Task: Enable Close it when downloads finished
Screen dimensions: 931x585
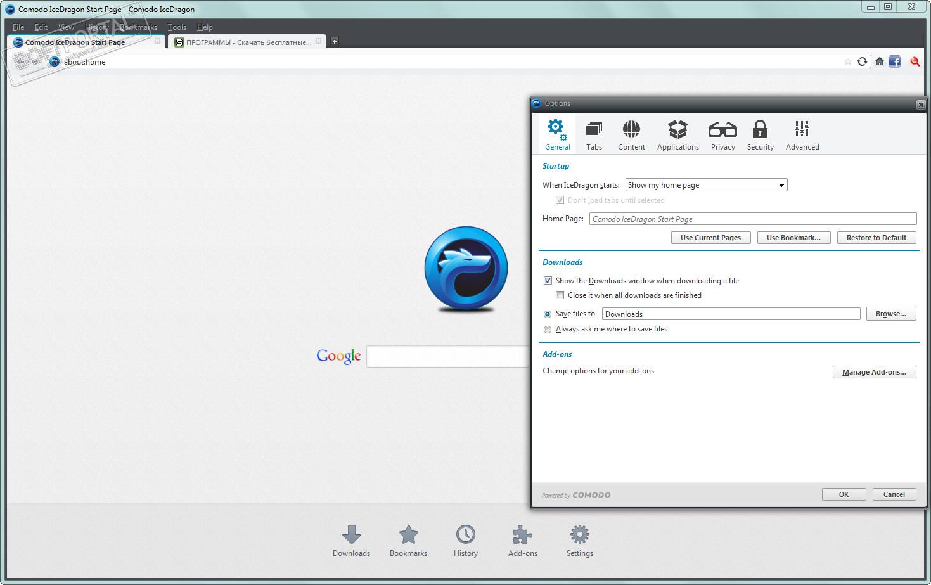Action: point(560,295)
